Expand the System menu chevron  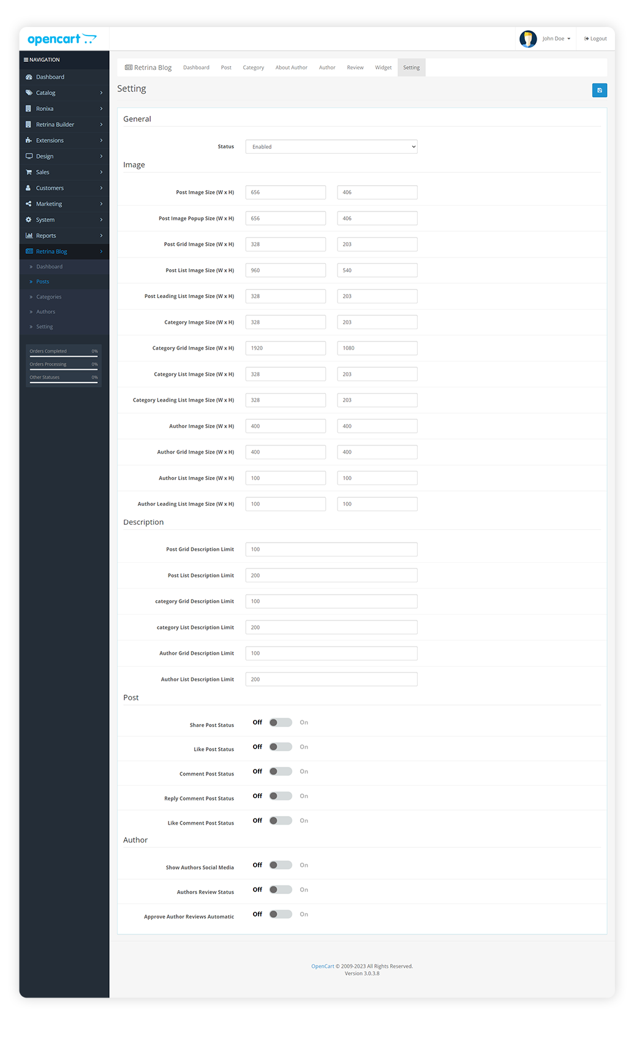pyautogui.click(x=101, y=220)
